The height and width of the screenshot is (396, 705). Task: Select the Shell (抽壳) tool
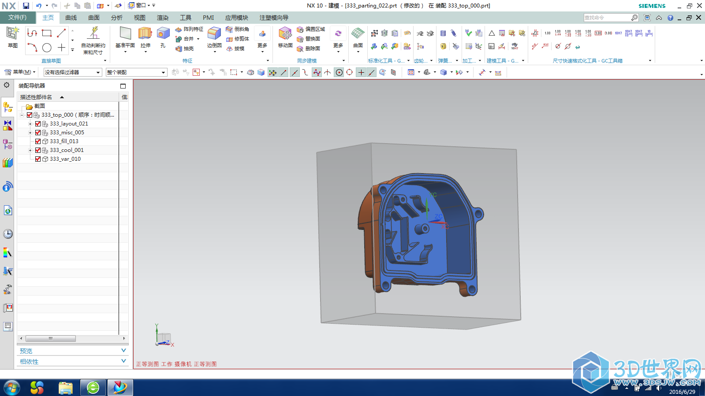185,48
